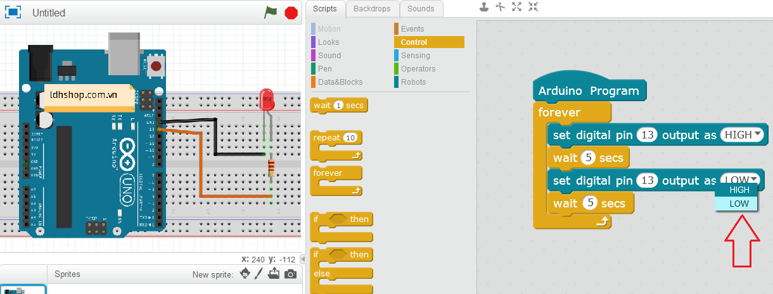Click the green flag to run
This screenshot has height=294, width=773.
coord(271,12)
